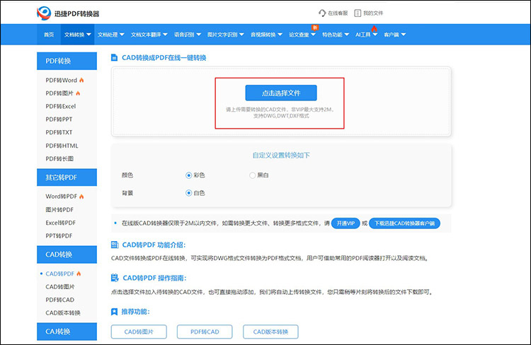Go to 首页 in navigation bar

[49, 35]
